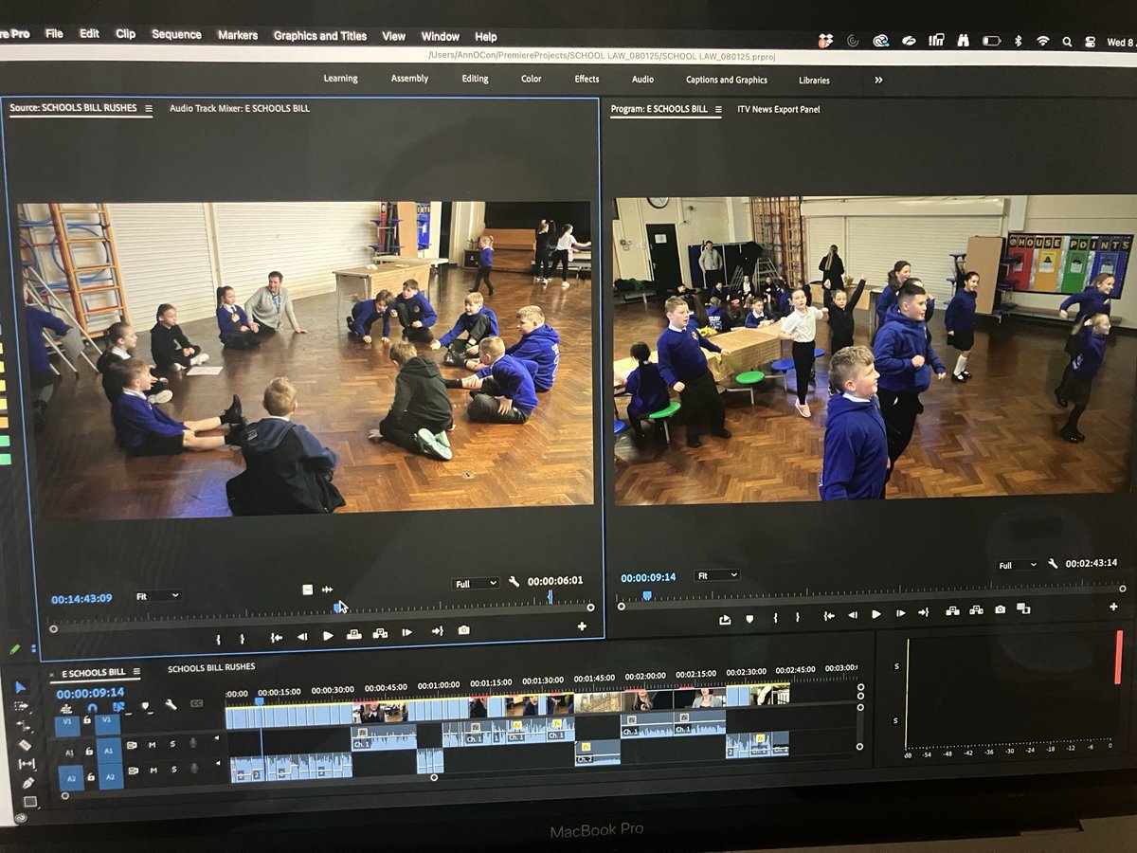Viewport: 1137px width, 853px height.
Task: Mark Out point in Program monitor
Action: pos(798,617)
